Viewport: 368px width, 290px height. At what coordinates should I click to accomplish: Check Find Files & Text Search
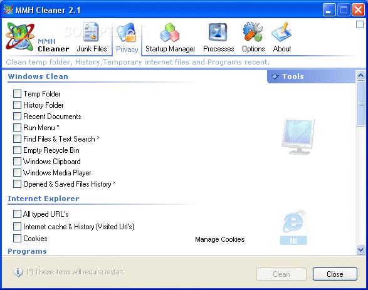coord(17,138)
